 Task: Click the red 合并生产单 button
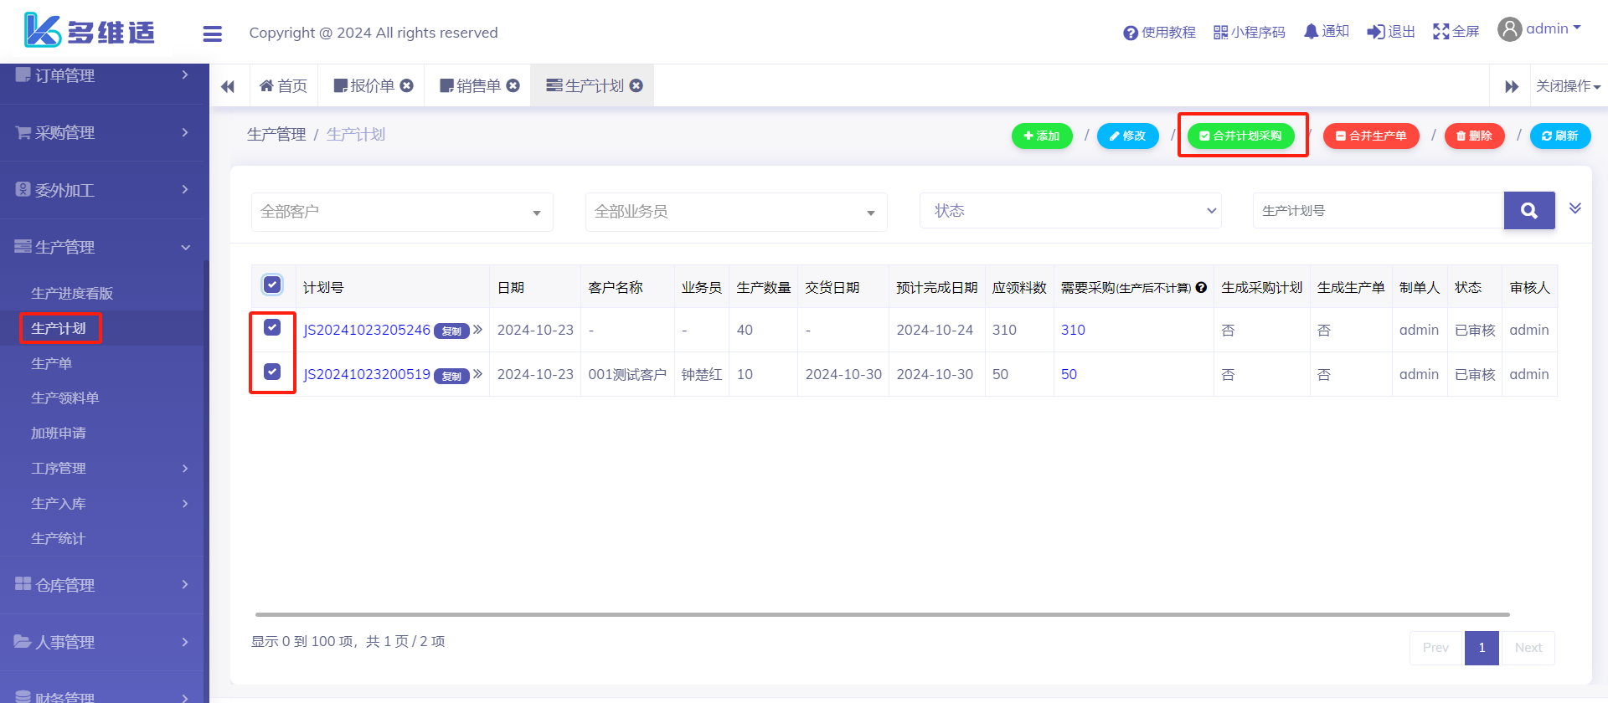(1370, 136)
